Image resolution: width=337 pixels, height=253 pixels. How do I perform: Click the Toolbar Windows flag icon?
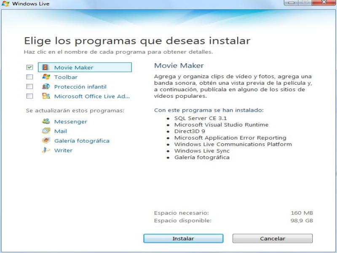tap(46, 77)
